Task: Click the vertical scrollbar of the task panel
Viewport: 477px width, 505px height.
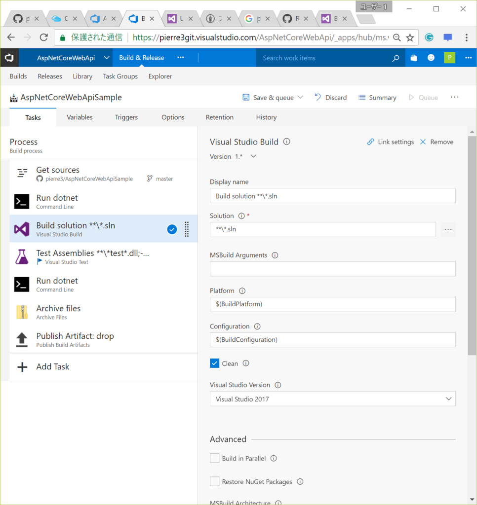Action: tap(472, 245)
